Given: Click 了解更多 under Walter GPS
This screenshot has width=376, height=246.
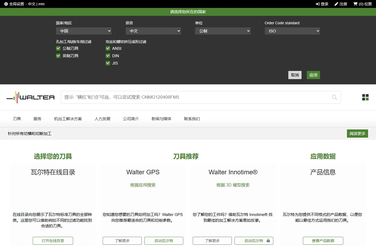Looking at the screenshot, I should pos(122,241).
